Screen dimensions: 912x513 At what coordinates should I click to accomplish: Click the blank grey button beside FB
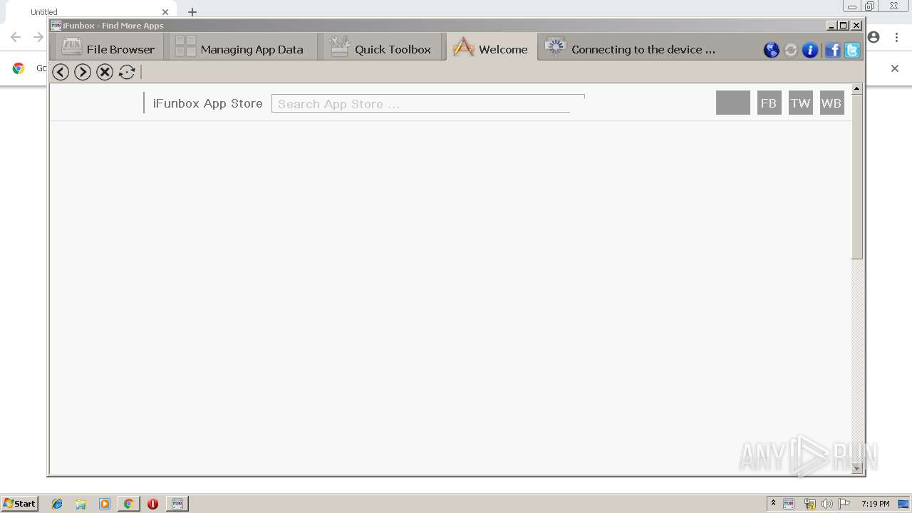pyautogui.click(x=733, y=103)
